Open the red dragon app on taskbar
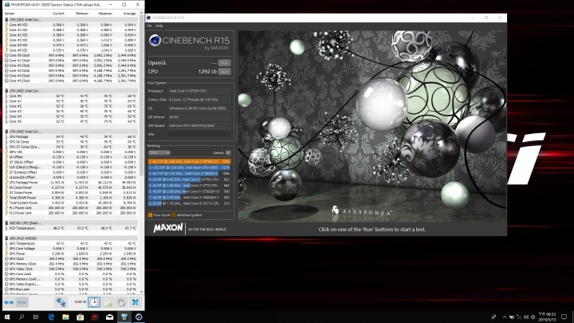574x323 pixels. point(95,317)
